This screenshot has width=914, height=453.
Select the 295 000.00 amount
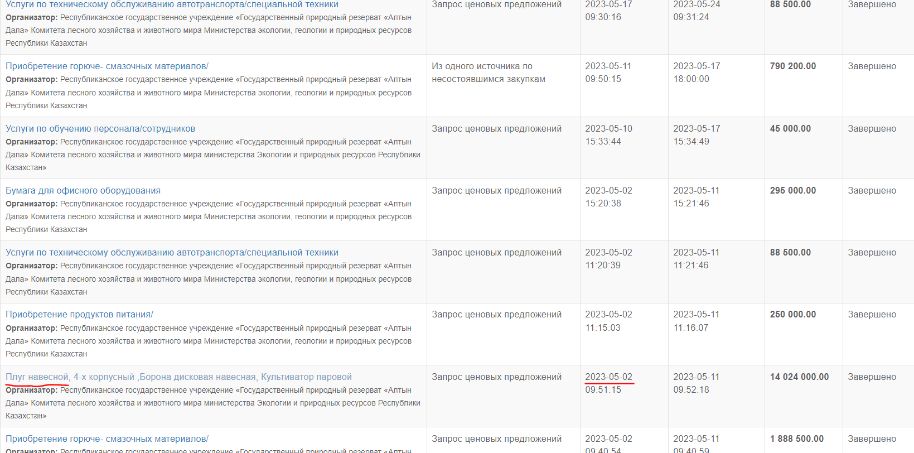click(792, 191)
